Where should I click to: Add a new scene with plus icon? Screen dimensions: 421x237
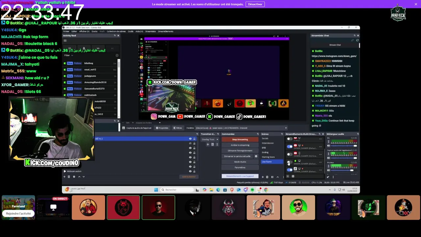point(262,177)
